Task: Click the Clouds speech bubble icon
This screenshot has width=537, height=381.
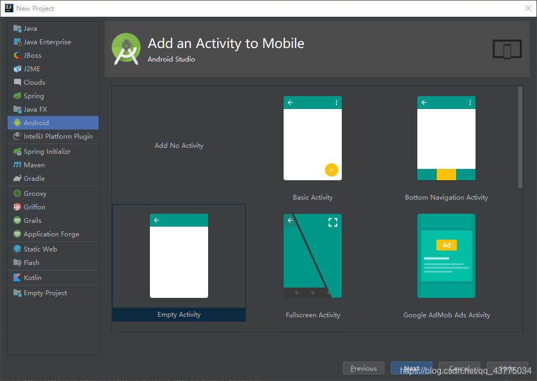Action: 17,83
